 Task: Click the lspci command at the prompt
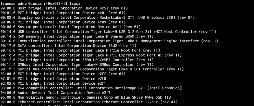(x=75, y=3)
